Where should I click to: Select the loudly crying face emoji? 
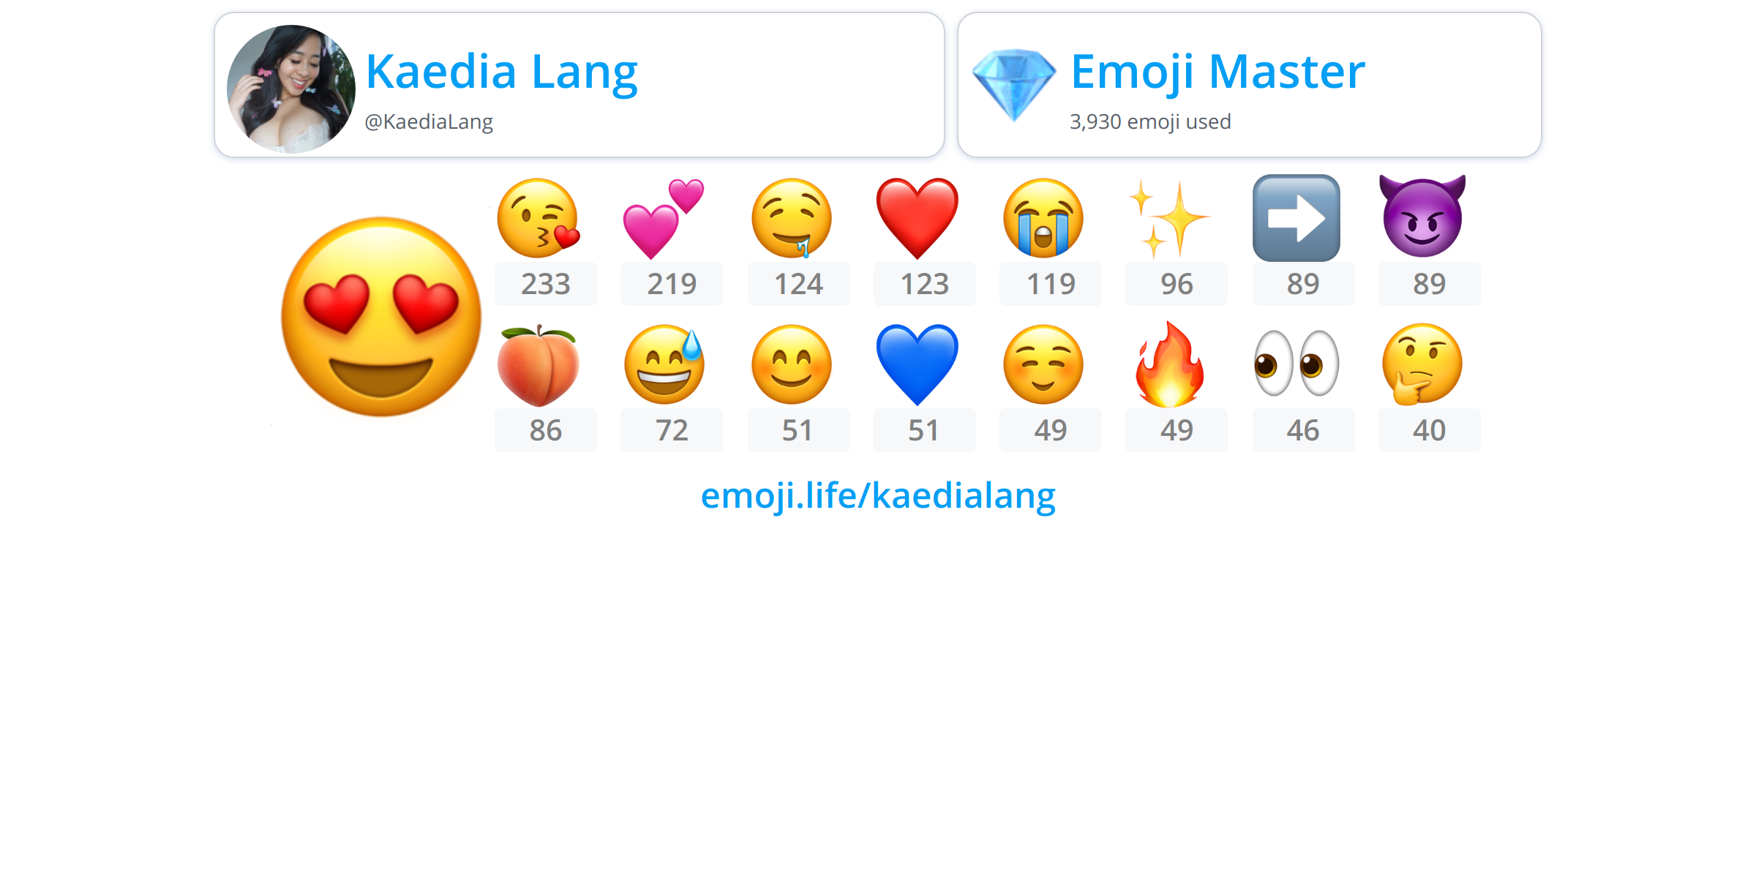pyautogui.click(x=1043, y=218)
